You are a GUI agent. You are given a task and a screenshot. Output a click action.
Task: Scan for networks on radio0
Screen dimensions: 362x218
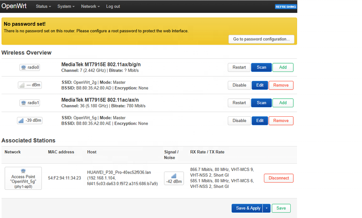point(261,67)
